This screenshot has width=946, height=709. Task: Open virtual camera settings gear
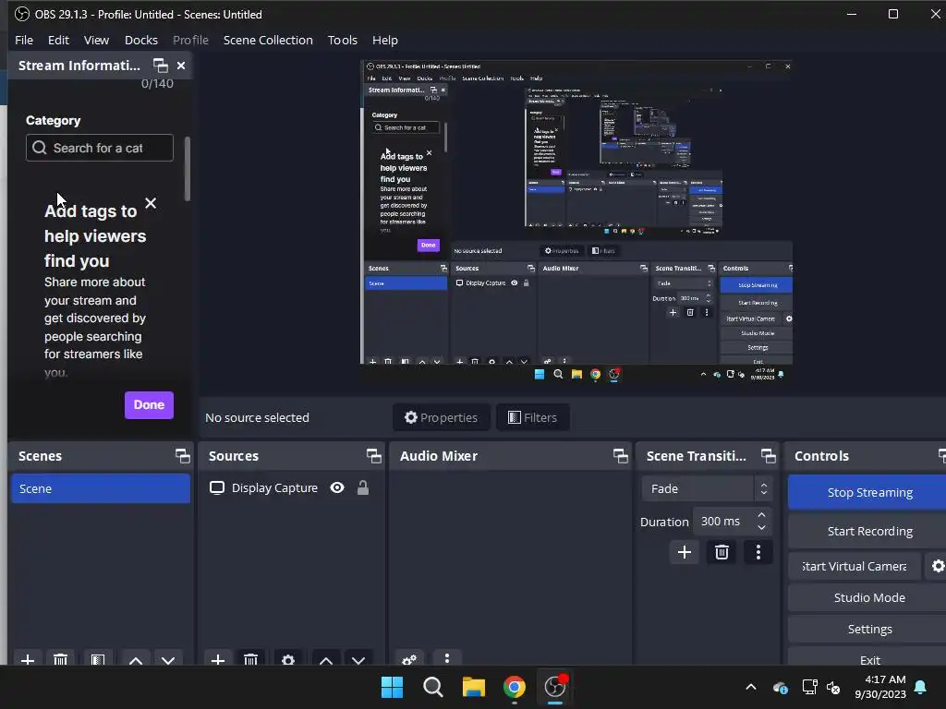click(937, 566)
